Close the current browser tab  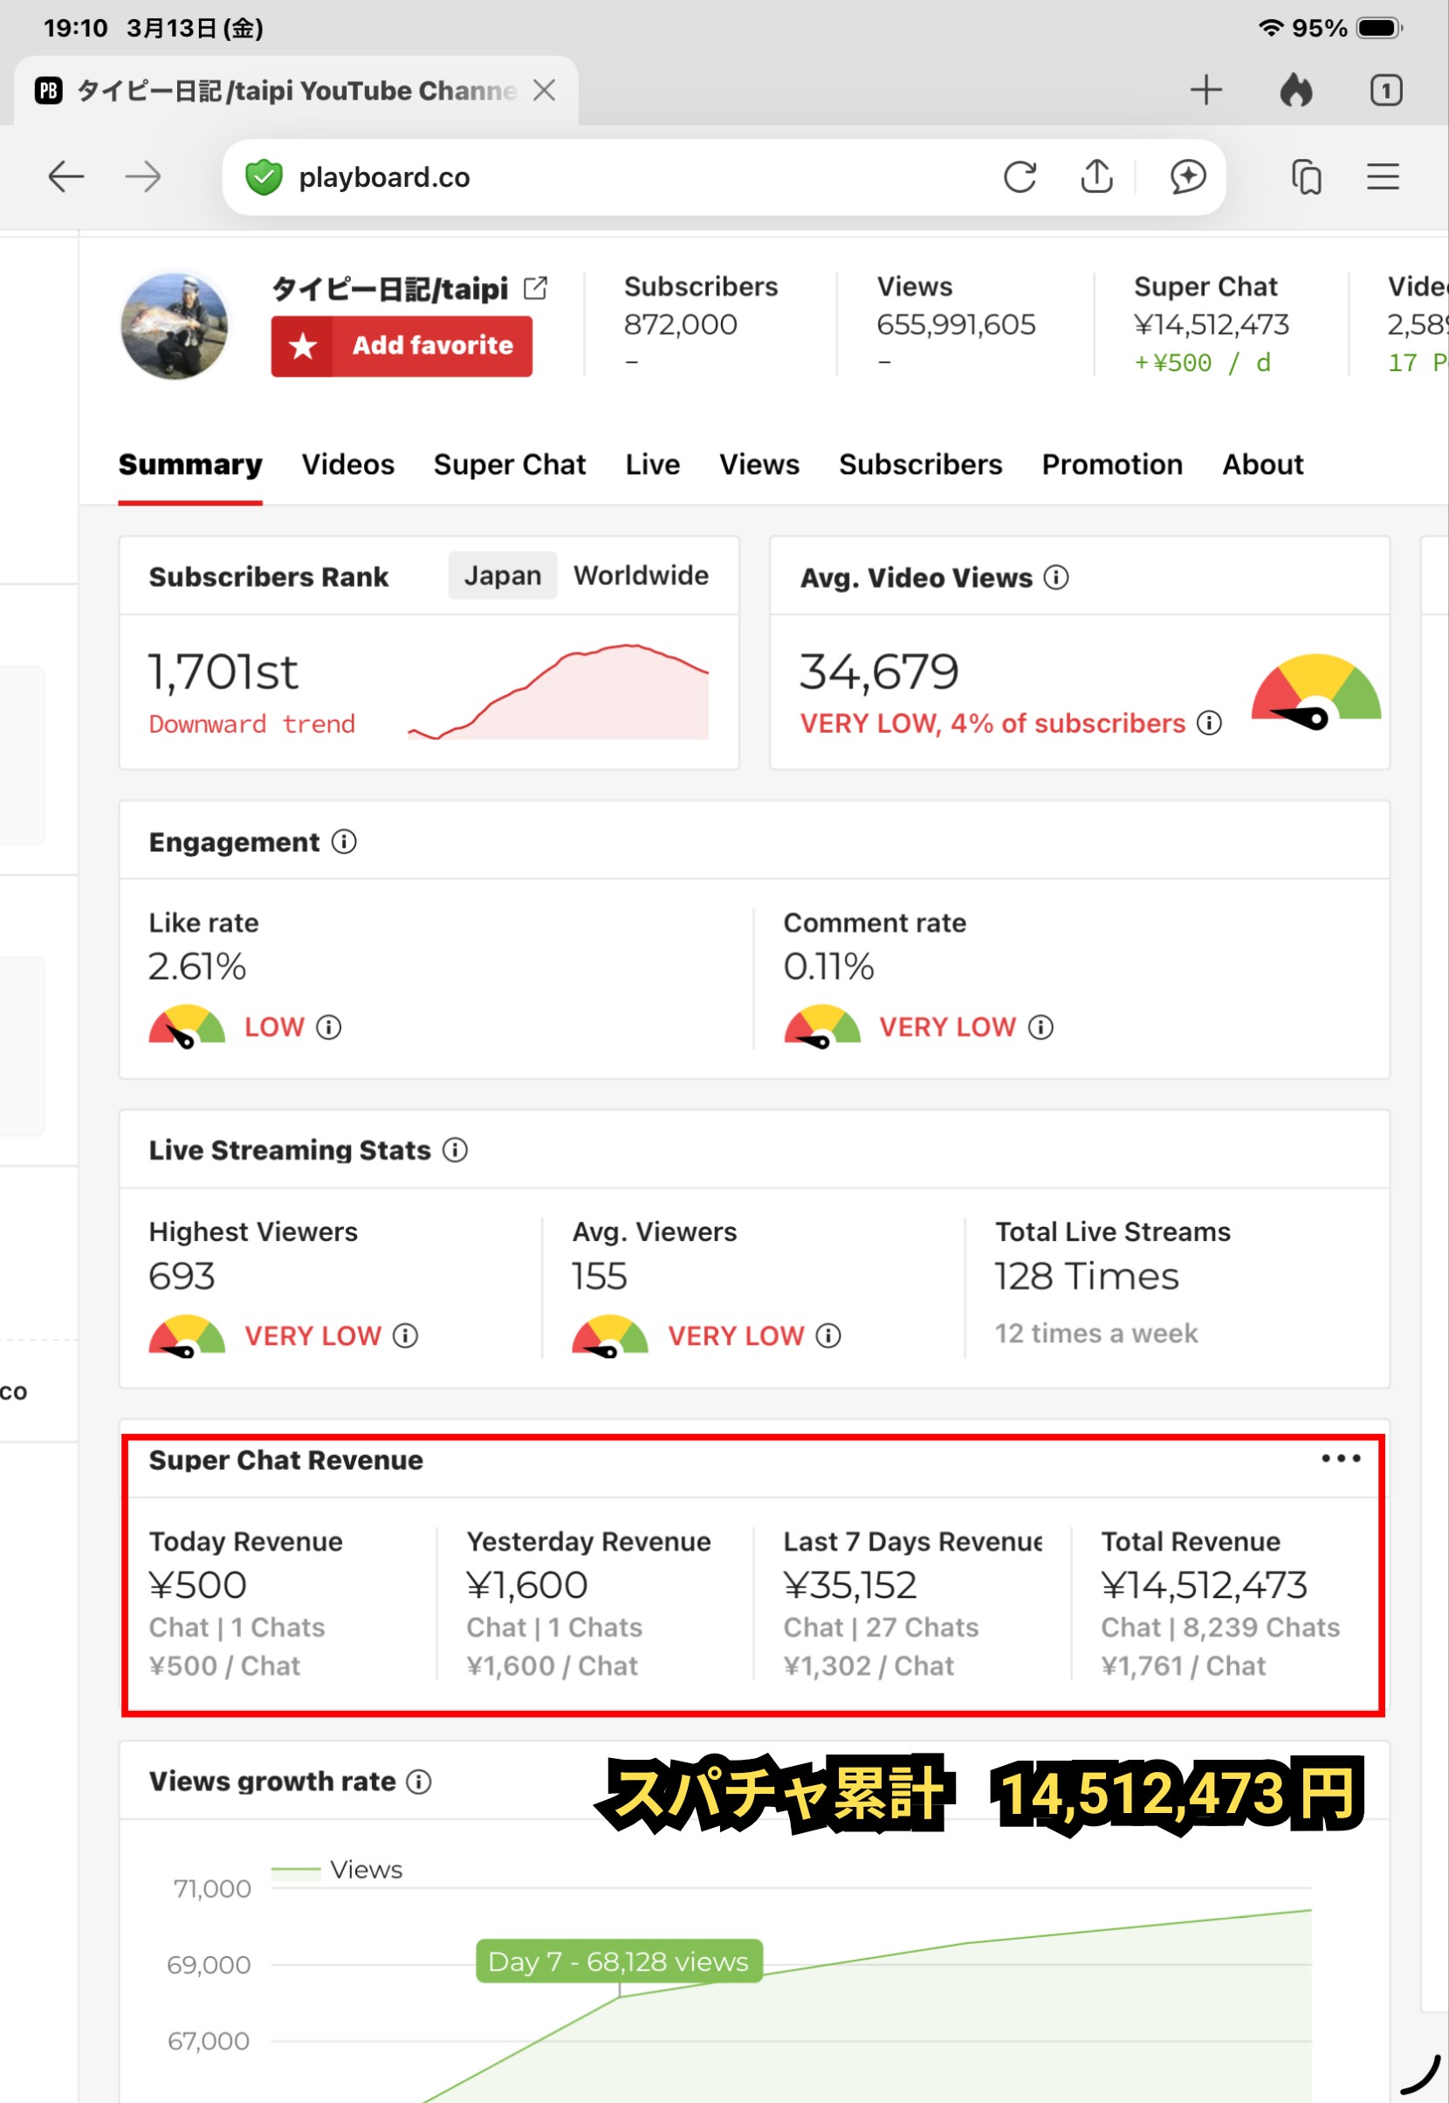click(544, 90)
